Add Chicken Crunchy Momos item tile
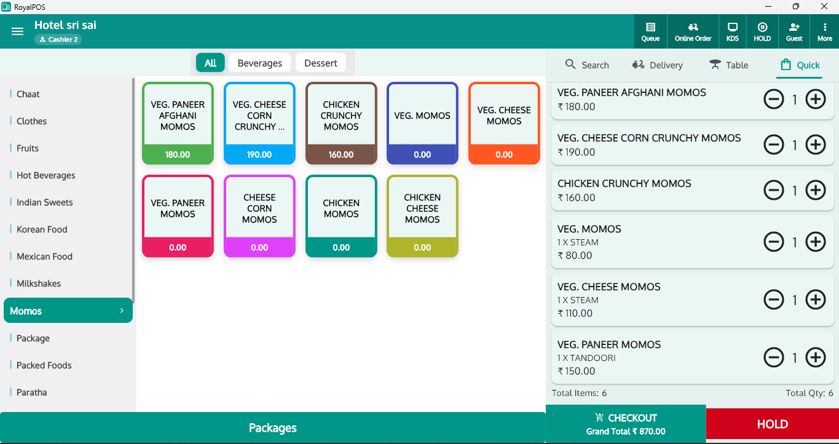Viewport: 839px width, 444px height. [x=341, y=124]
